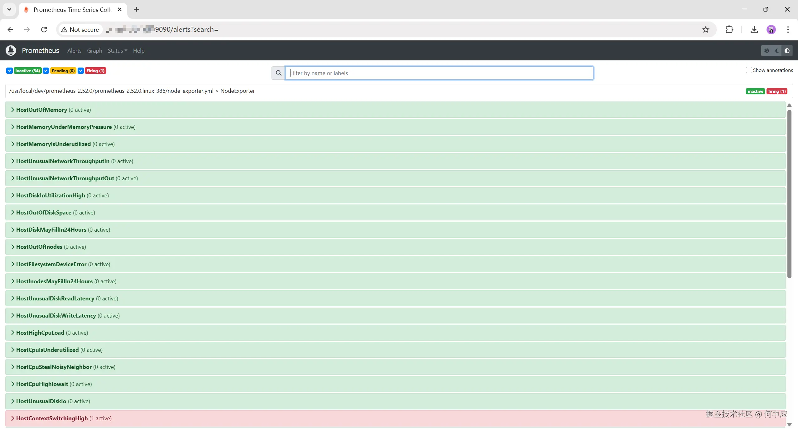This screenshot has height=429, width=798.
Task: Open browser extensions puzzle icon
Action: [x=729, y=30]
